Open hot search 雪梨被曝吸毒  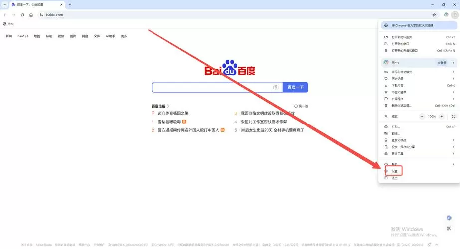point(169,122)
